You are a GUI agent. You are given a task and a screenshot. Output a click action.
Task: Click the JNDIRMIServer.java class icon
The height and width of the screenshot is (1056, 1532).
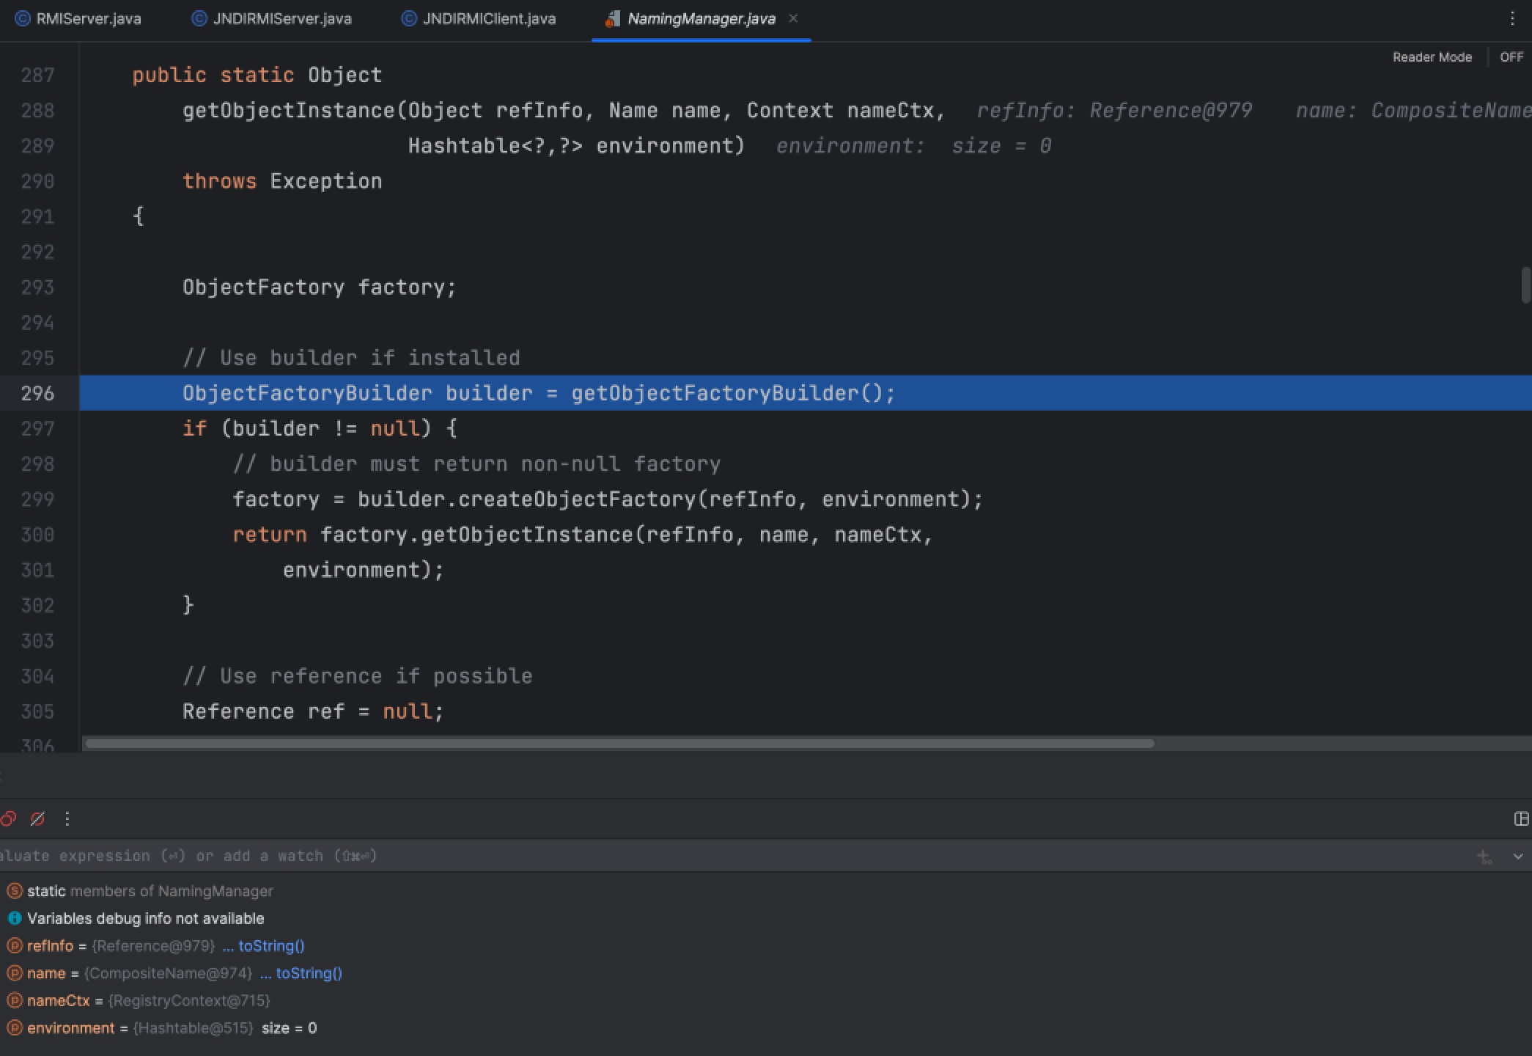199,19
